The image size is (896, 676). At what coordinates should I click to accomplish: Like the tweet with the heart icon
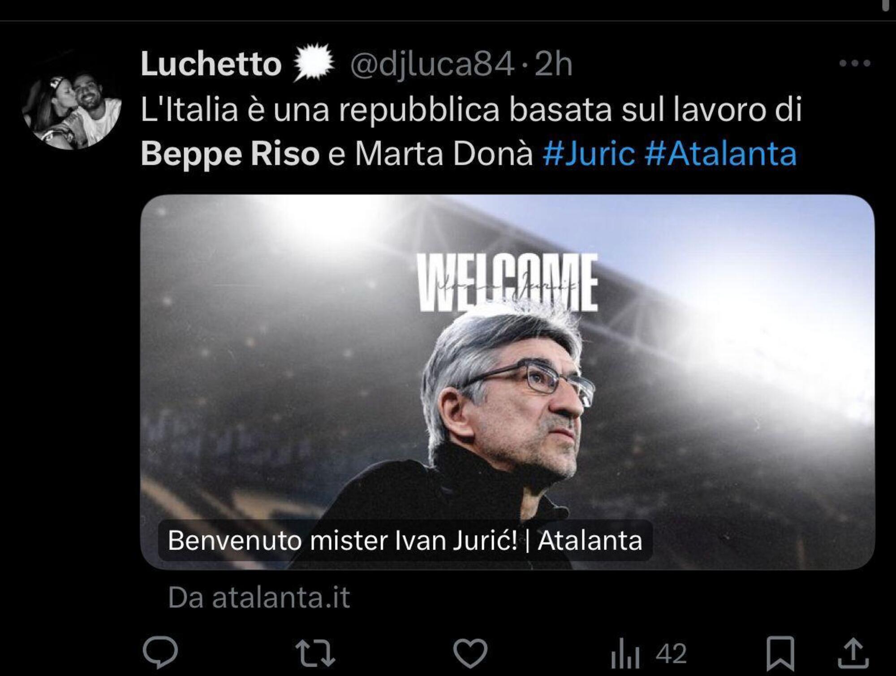pos(470,653)
